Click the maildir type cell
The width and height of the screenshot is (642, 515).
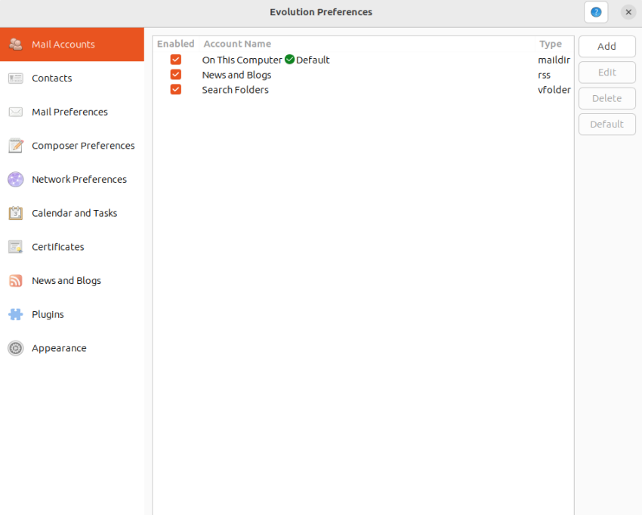coord(554,60)
